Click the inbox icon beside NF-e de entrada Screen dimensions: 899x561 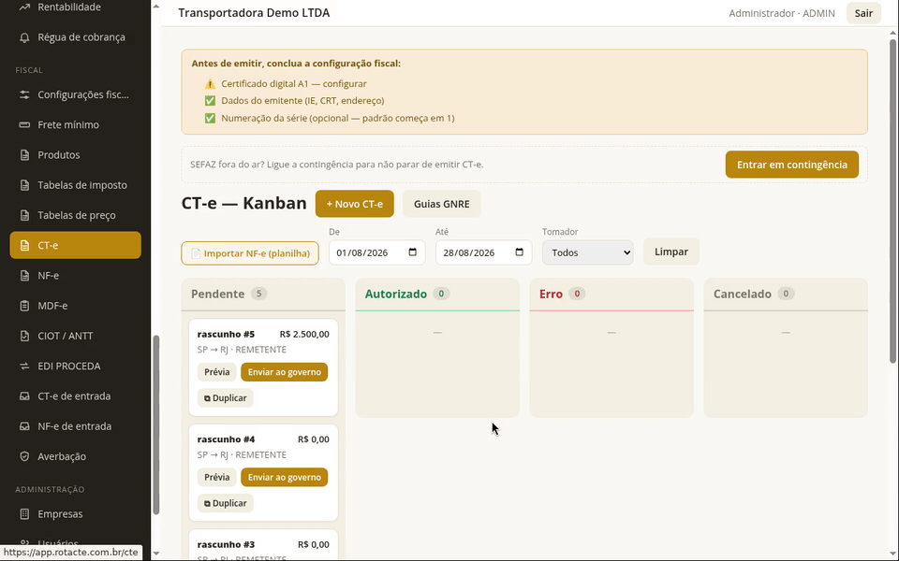pos(24,426)
